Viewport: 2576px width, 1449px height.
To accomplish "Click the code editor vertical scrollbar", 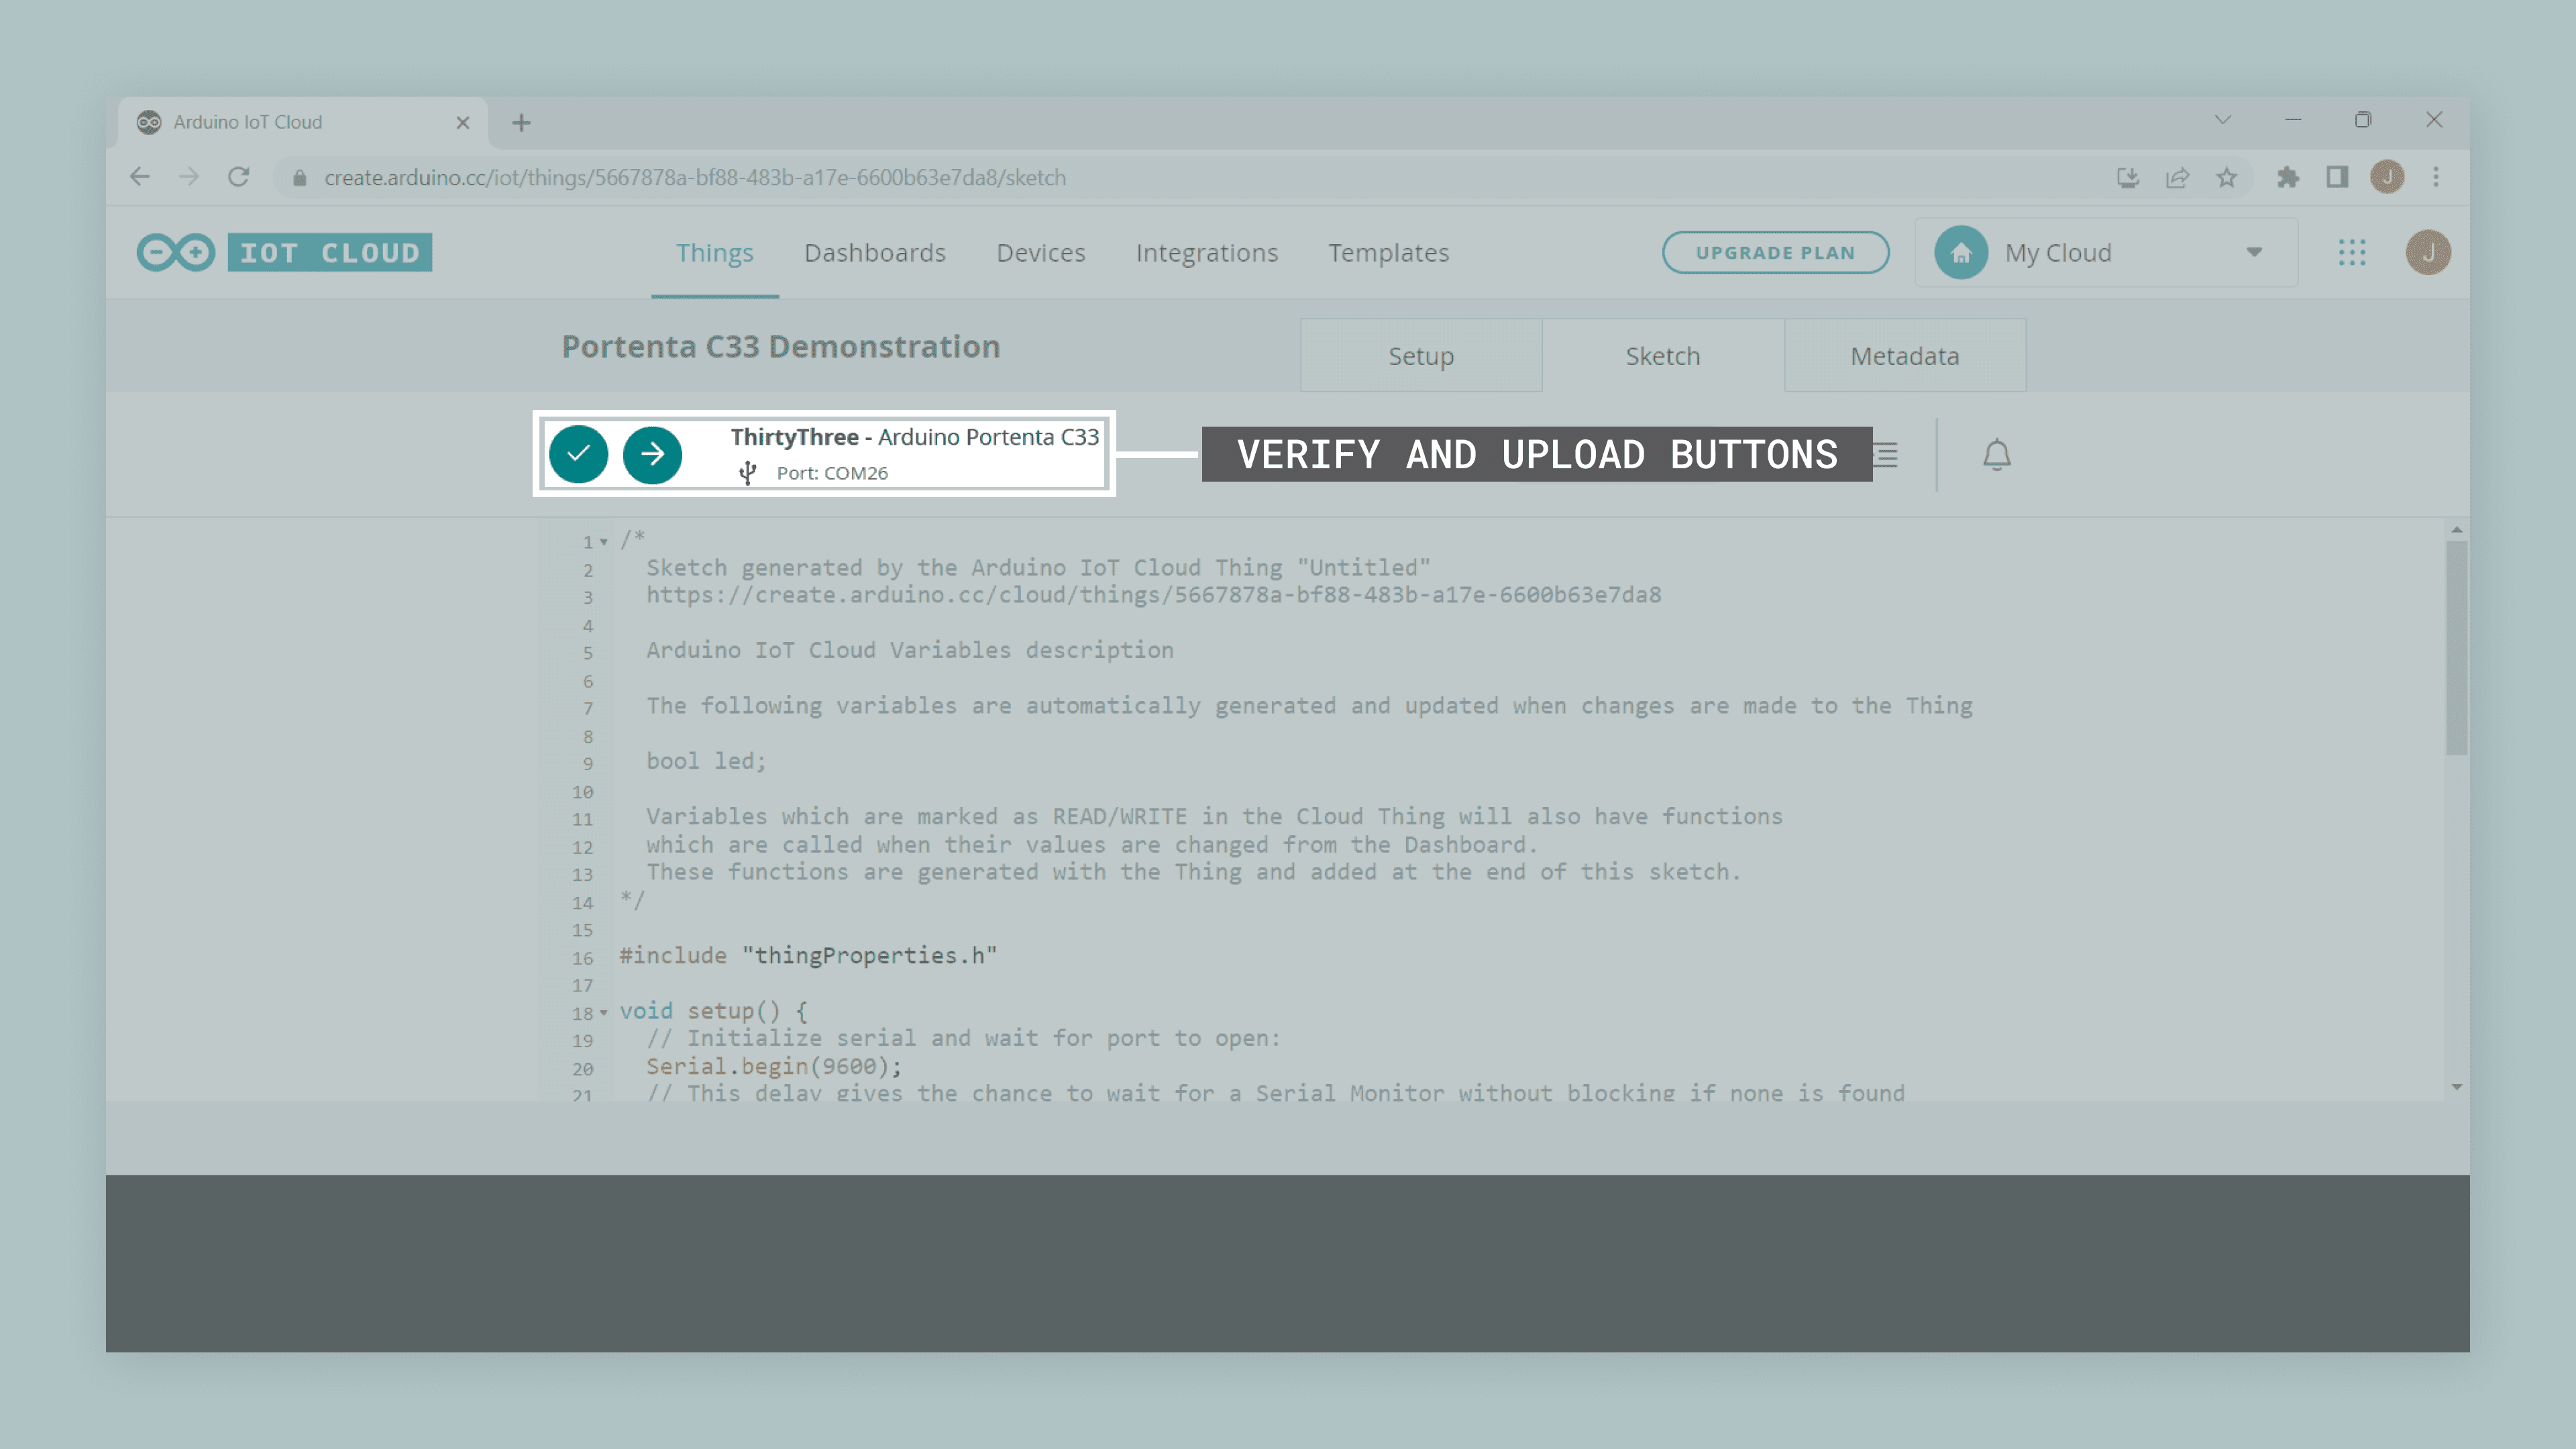I will (2456, 648).
